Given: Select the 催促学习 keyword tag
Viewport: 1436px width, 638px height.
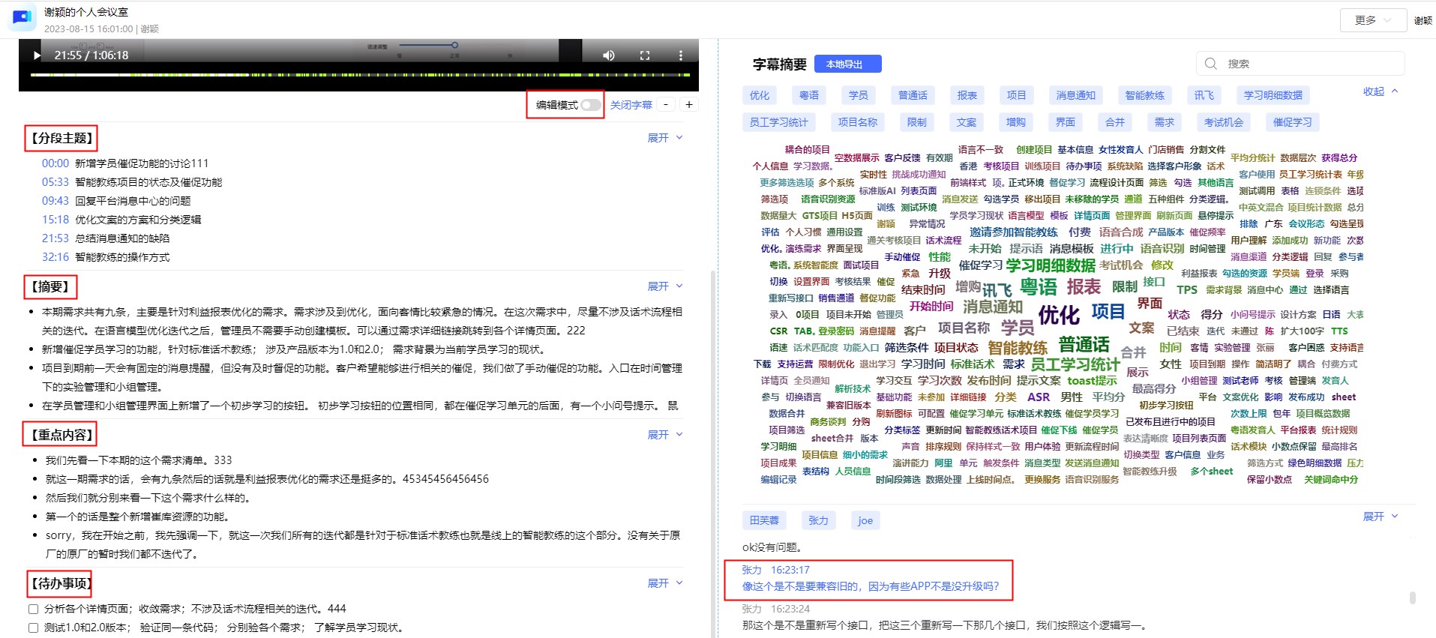Looking at the screenshot, I should click(1293, 122).
